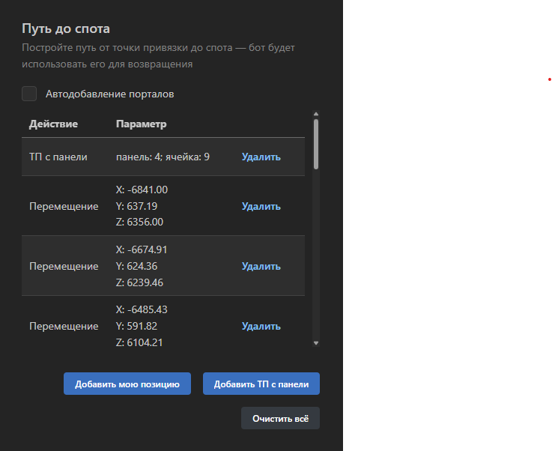Select the Перемещение row with Y: 591.82
This screenshot has height=451, width=552.
tap(163, 322)
